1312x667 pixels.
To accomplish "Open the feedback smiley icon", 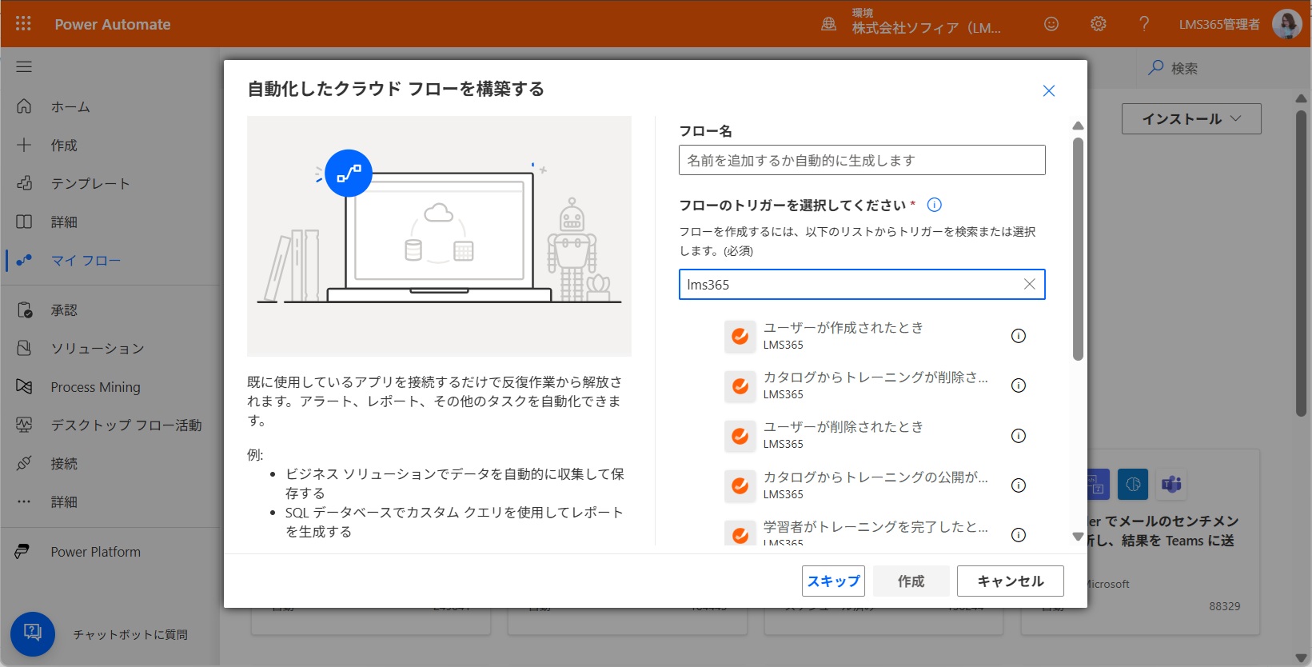I will point(1051,24).
